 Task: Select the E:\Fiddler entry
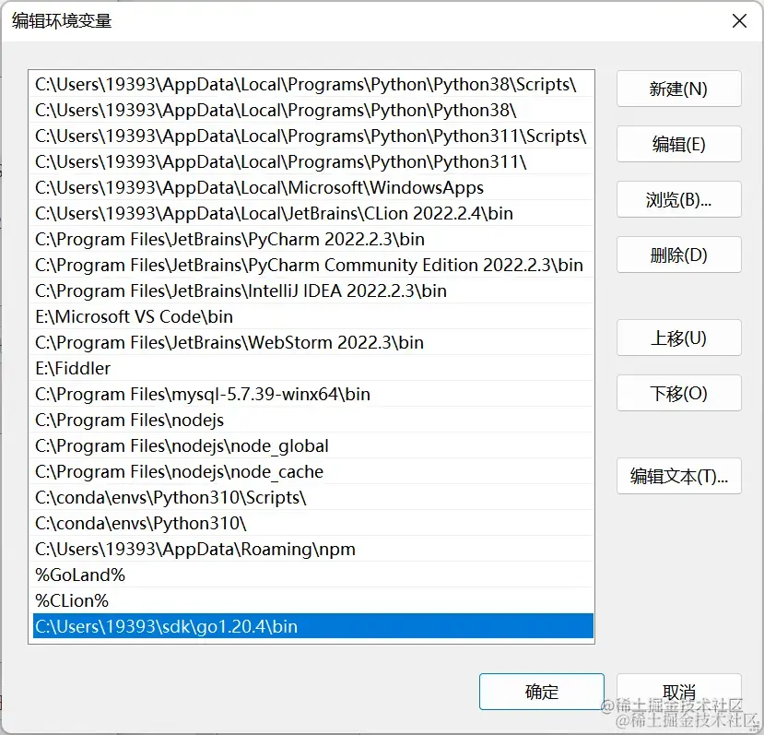tap(311, 369)
